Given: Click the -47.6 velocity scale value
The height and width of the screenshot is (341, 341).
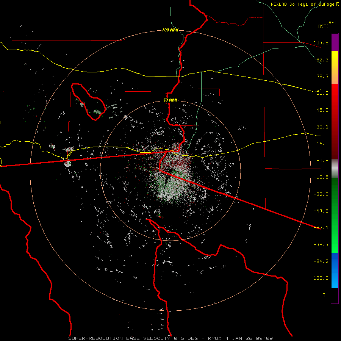Looking at the screenshot, I should point(321,211).
